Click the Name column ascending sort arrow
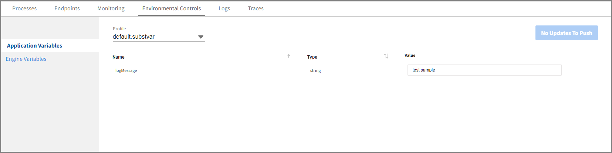This screenshot has width=612, height=153. [289, 56]
